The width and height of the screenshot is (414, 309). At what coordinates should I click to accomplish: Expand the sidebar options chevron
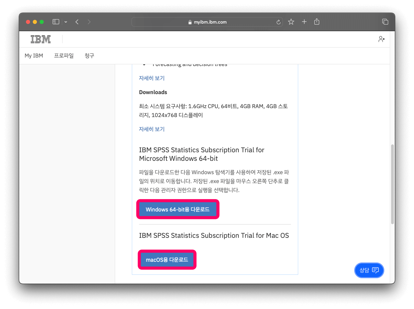click(x=66, y=22)
